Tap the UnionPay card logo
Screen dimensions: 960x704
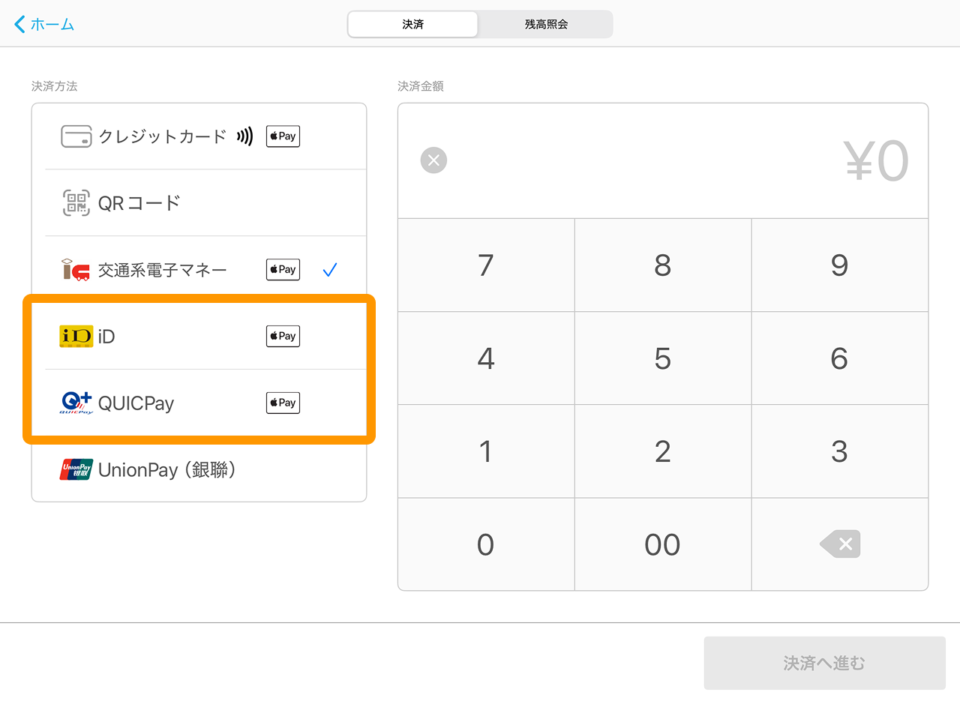click(76, 469)
